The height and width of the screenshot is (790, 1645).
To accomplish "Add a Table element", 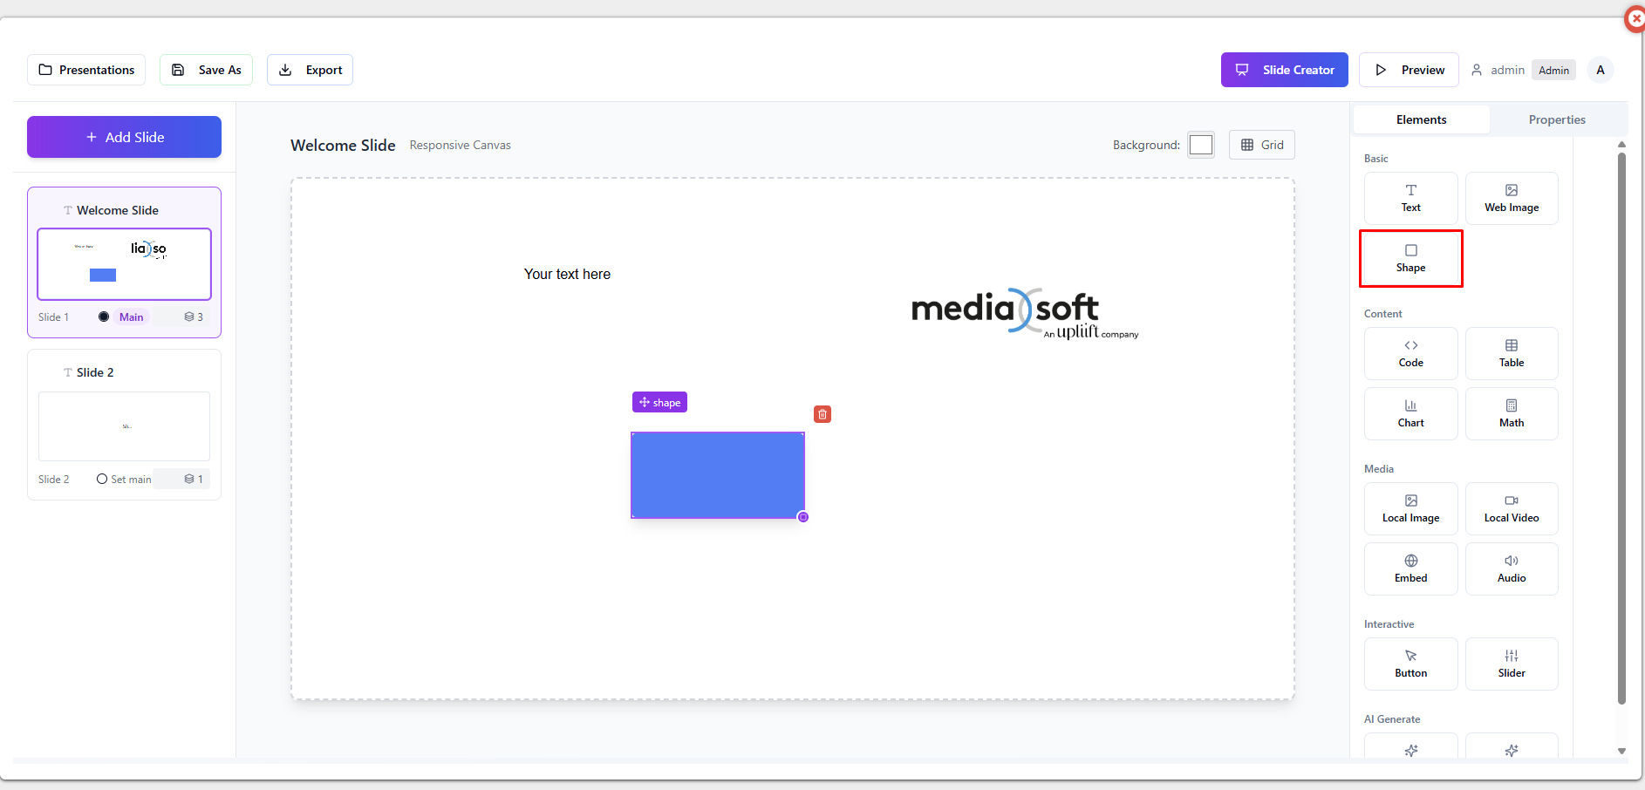I will 1511,353.
